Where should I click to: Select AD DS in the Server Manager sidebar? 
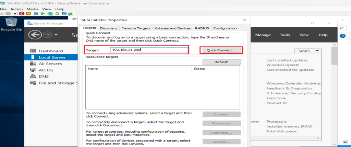46,70
